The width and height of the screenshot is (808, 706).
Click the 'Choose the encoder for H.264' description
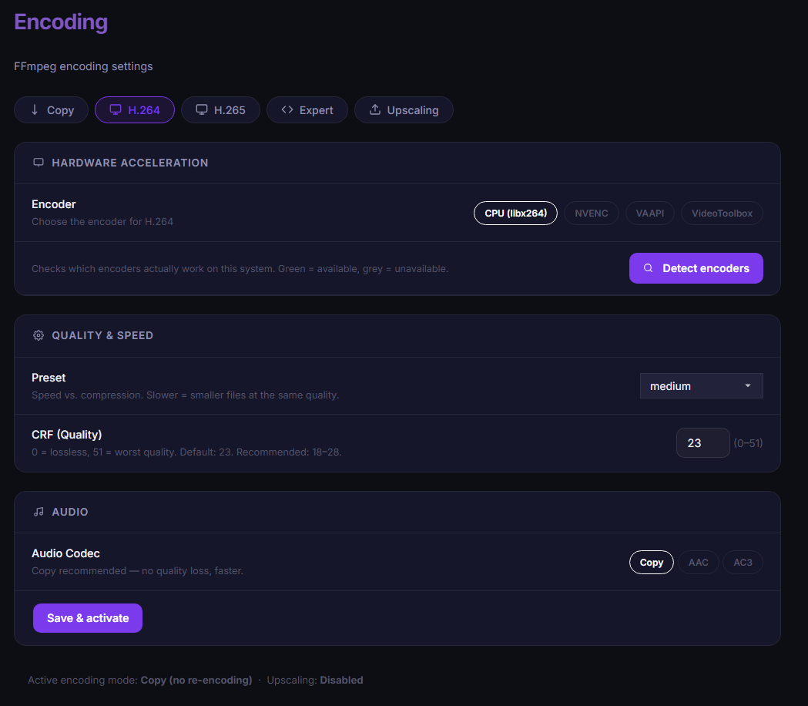coord(102,222)
